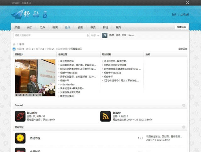Open topic starting 用于系统图标

tap(78, 77)
